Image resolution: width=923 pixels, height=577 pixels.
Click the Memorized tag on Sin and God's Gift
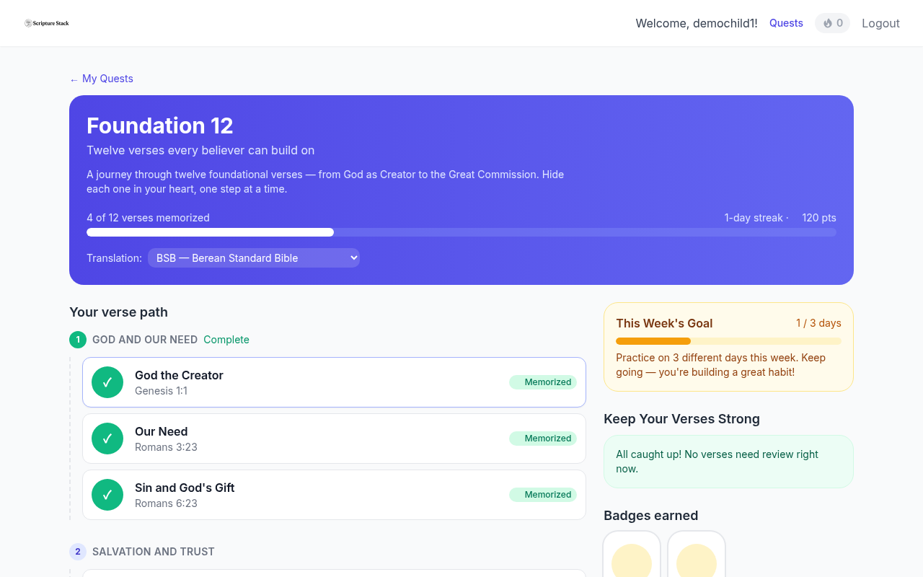tap(543, 495)
